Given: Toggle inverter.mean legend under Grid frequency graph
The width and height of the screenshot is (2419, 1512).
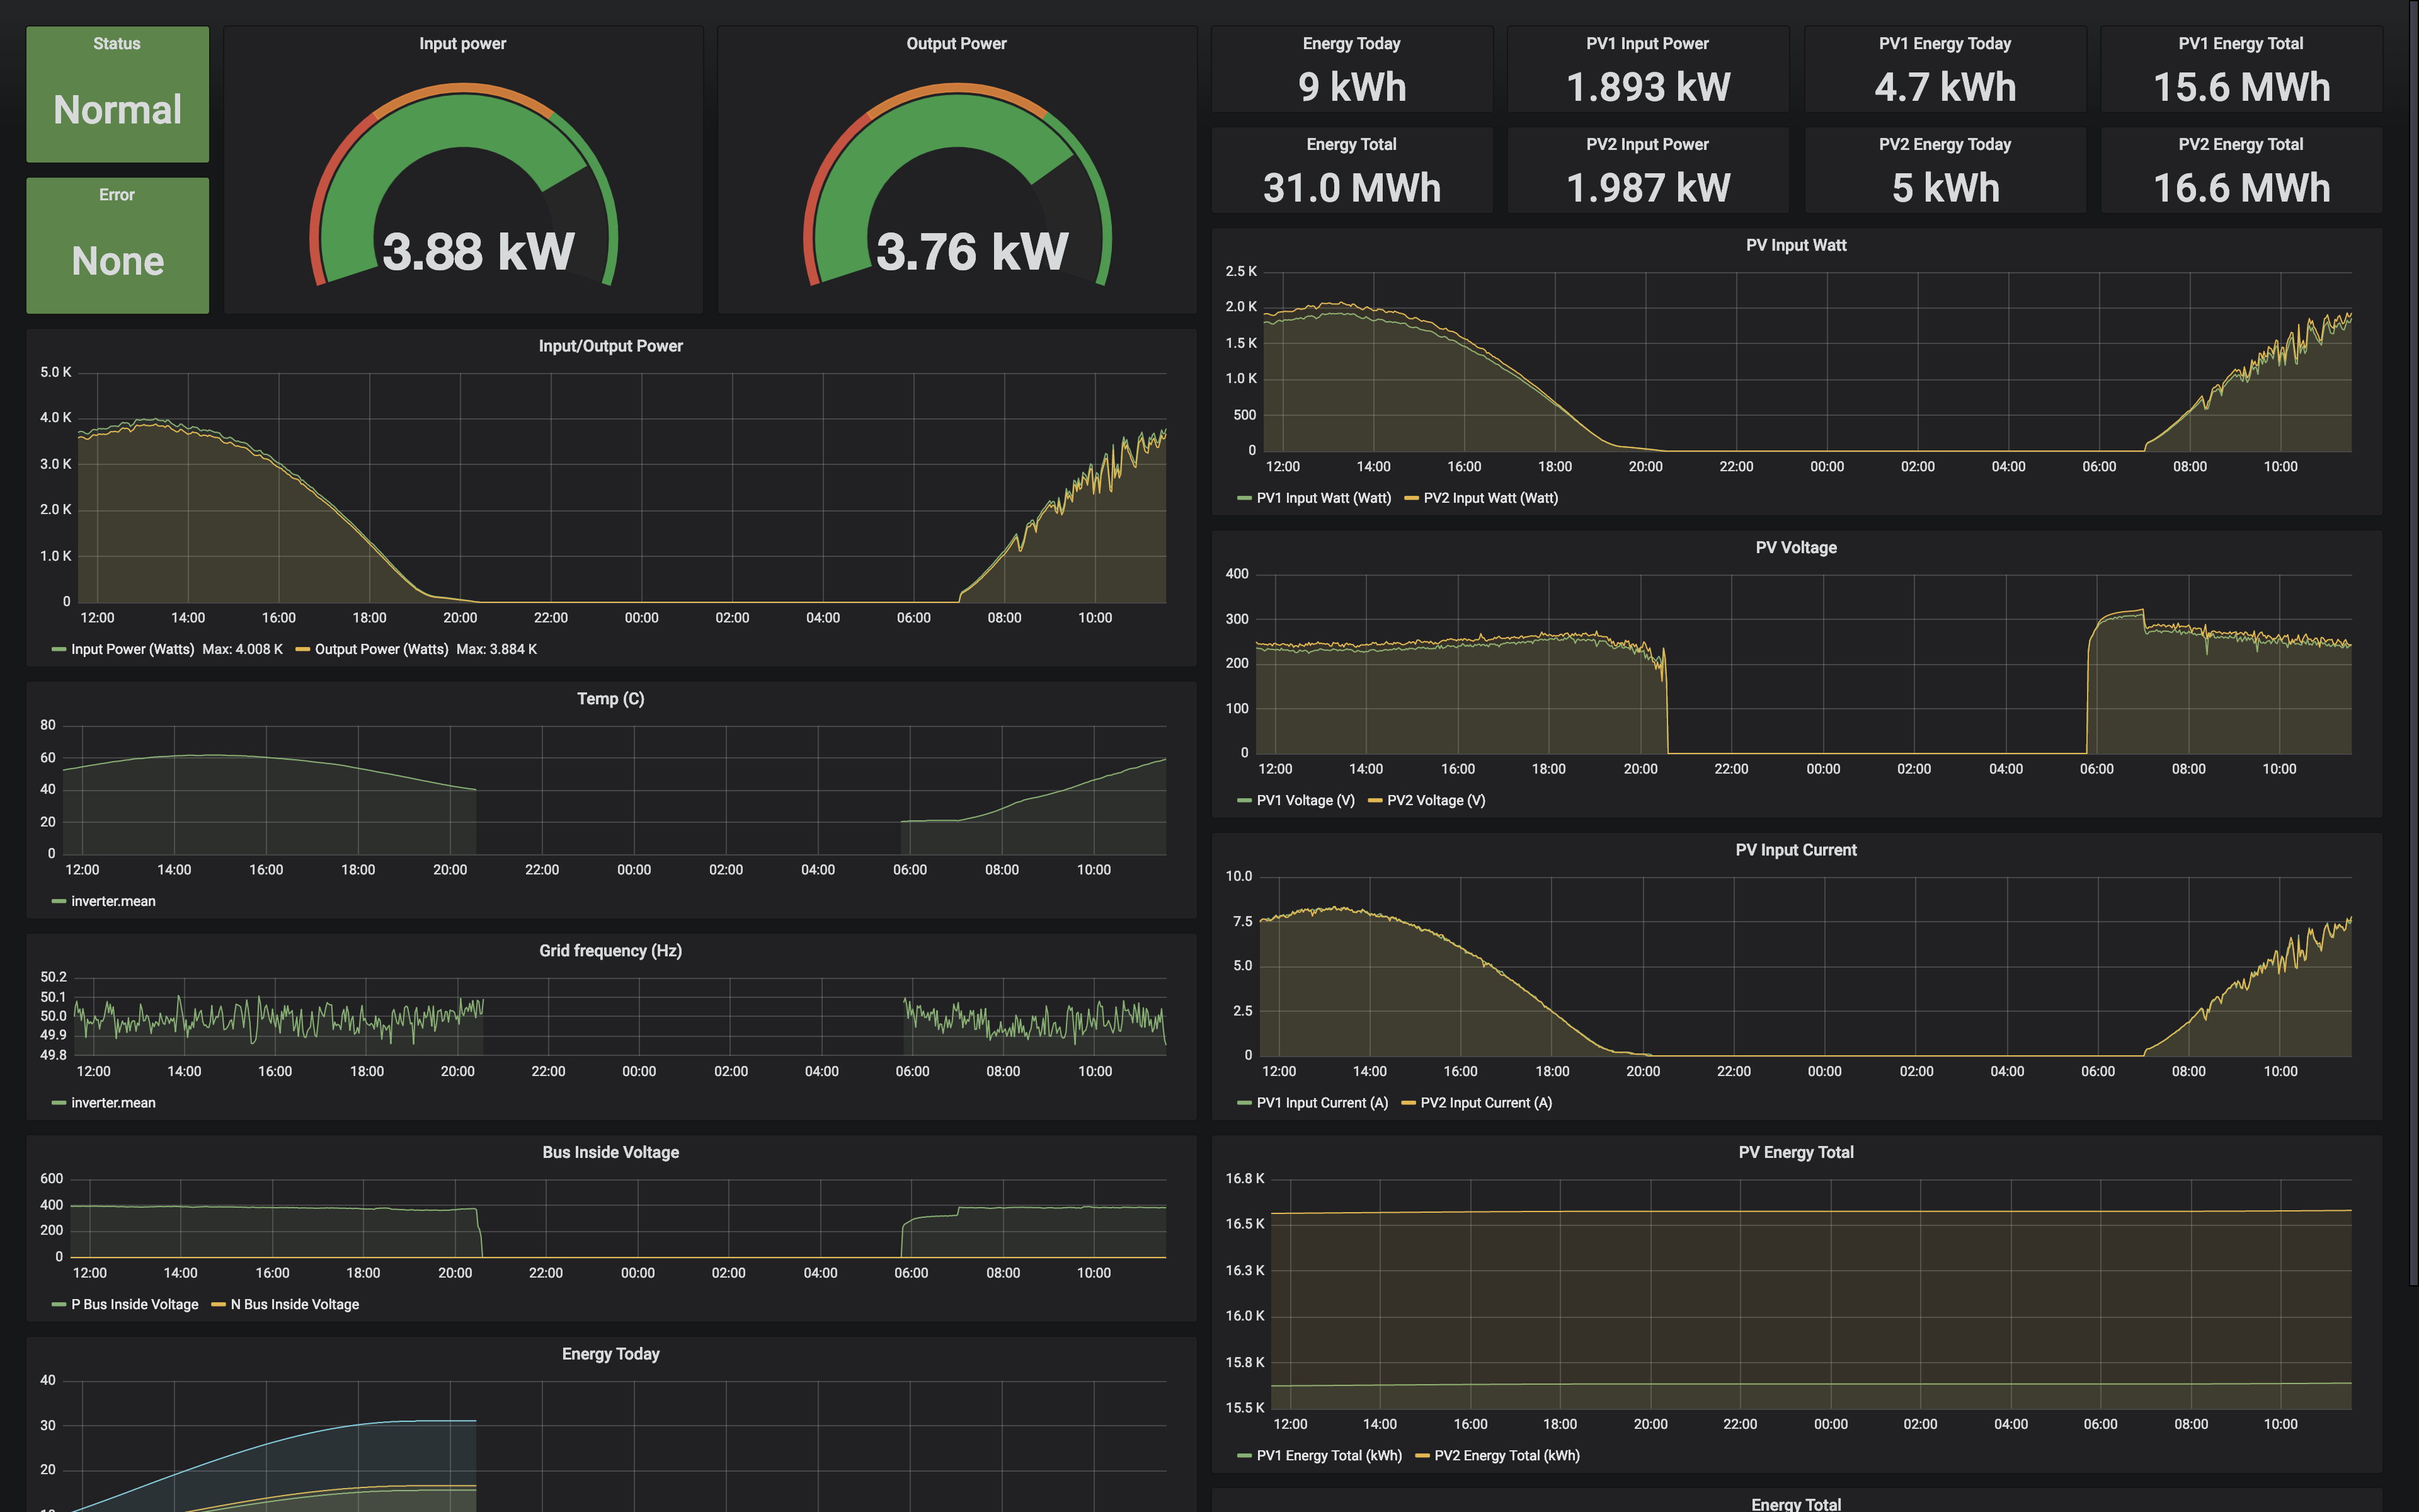Looking at the screenshot, I should coord(113,1103).
